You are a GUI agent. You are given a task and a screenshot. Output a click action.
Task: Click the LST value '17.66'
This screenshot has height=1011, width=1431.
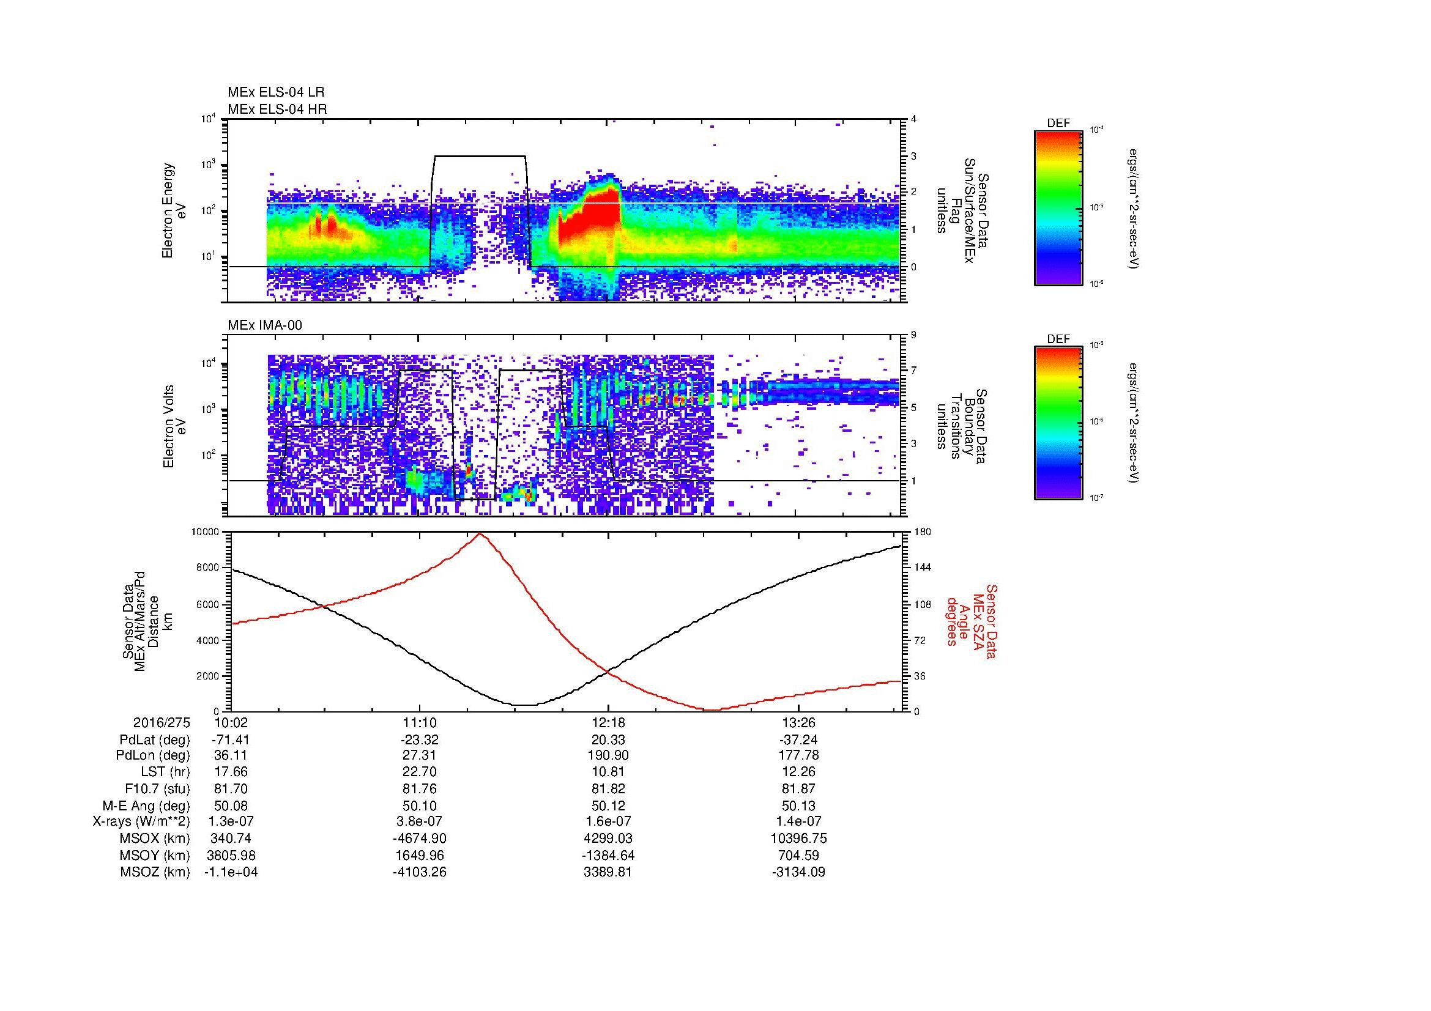pos(231,772)
